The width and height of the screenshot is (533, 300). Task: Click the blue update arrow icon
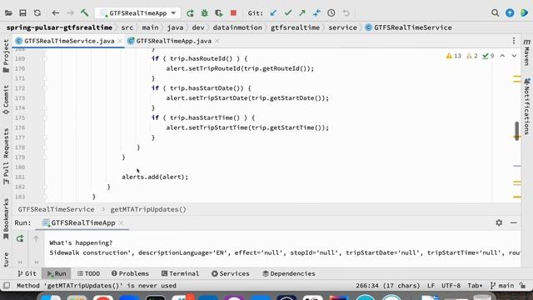510,13
